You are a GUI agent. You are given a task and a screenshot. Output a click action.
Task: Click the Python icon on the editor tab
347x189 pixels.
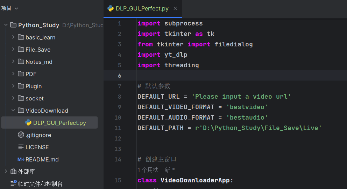click(x=111, y=8)
